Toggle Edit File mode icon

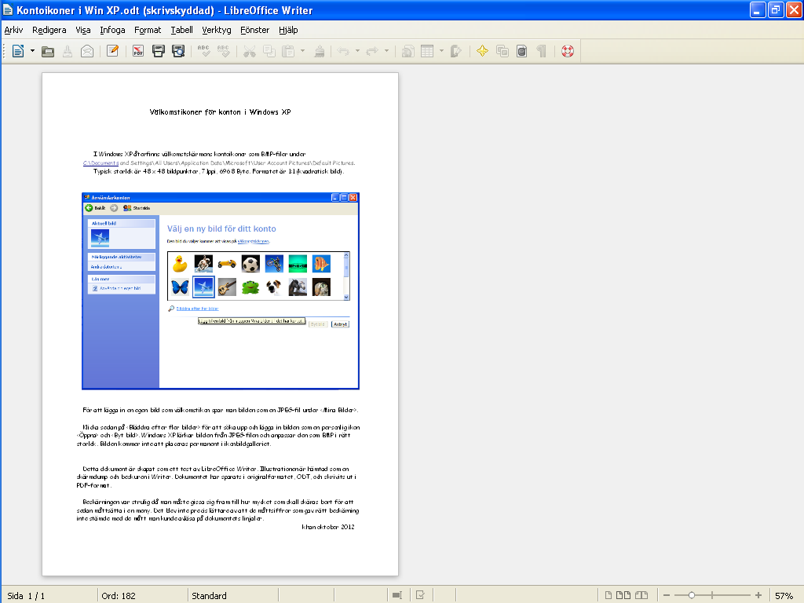point(113,51)
